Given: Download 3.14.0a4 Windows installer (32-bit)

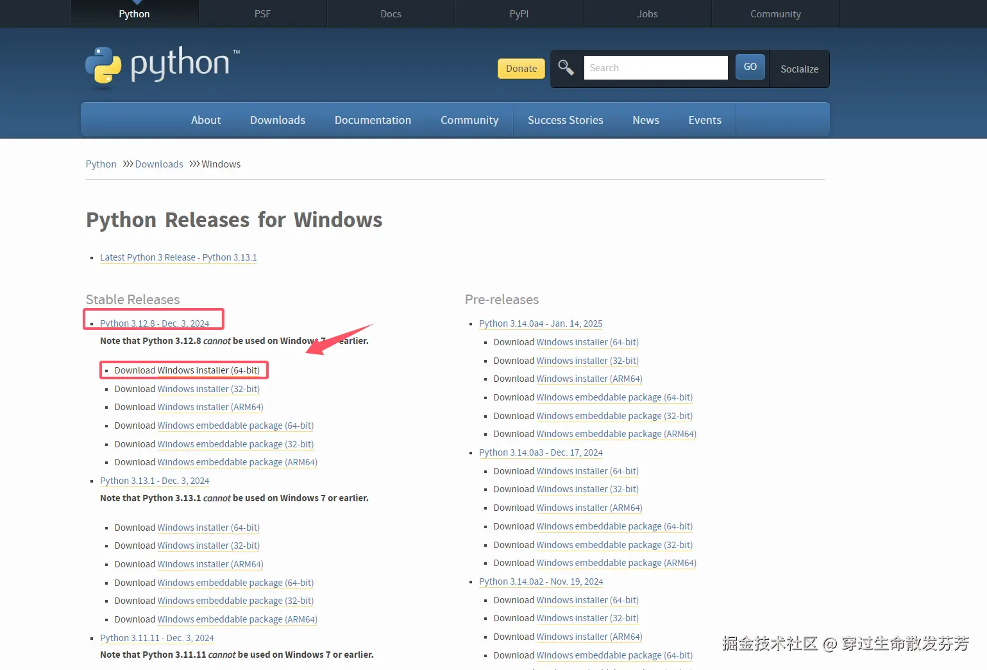Looking at the screenshot, I should pos(587,361).
